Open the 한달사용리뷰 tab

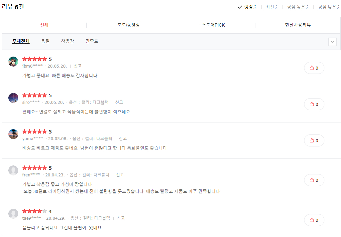click(297, 25)
